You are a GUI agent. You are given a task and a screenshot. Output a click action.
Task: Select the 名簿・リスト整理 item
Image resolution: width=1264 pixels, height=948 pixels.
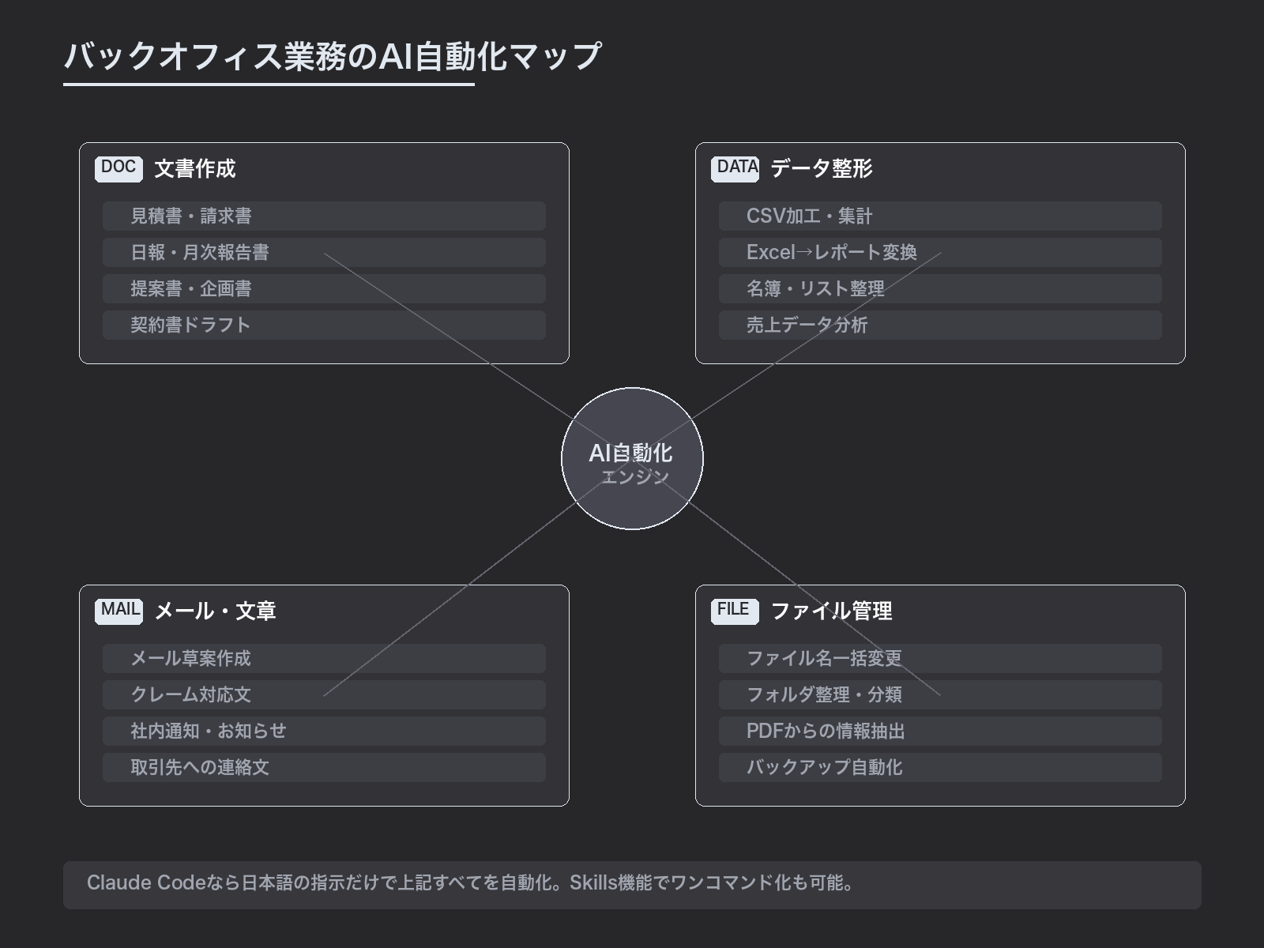(x=940, y=288)
